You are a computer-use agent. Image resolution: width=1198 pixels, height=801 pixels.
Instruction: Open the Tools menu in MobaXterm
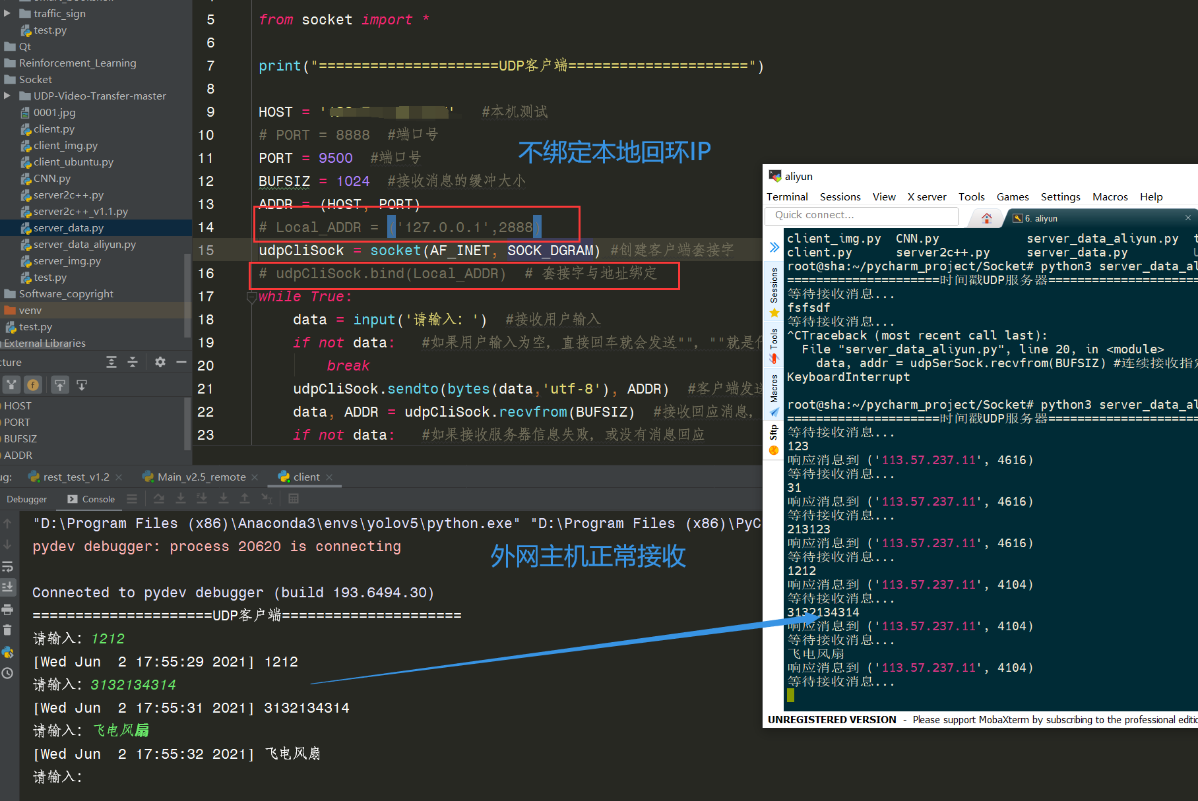pos(972,196)
